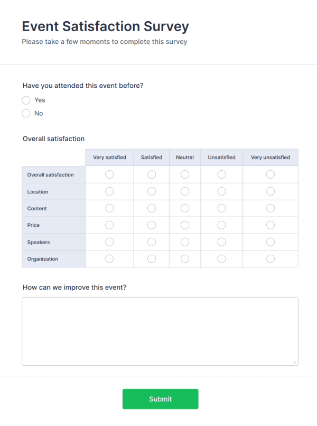Select Satisfied for Overall satisfaction row
This screenshot has height=426, width=317.
click(151, 174)
